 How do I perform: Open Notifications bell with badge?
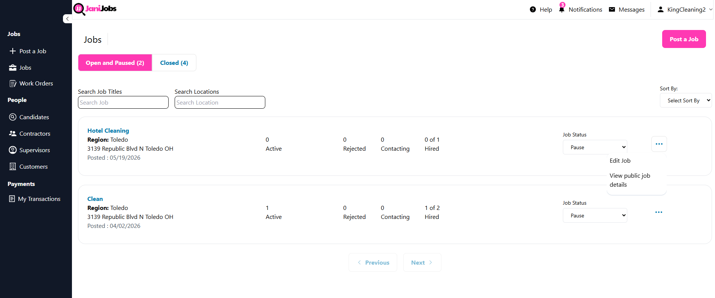pyautogui.click(x=562, y=8)
